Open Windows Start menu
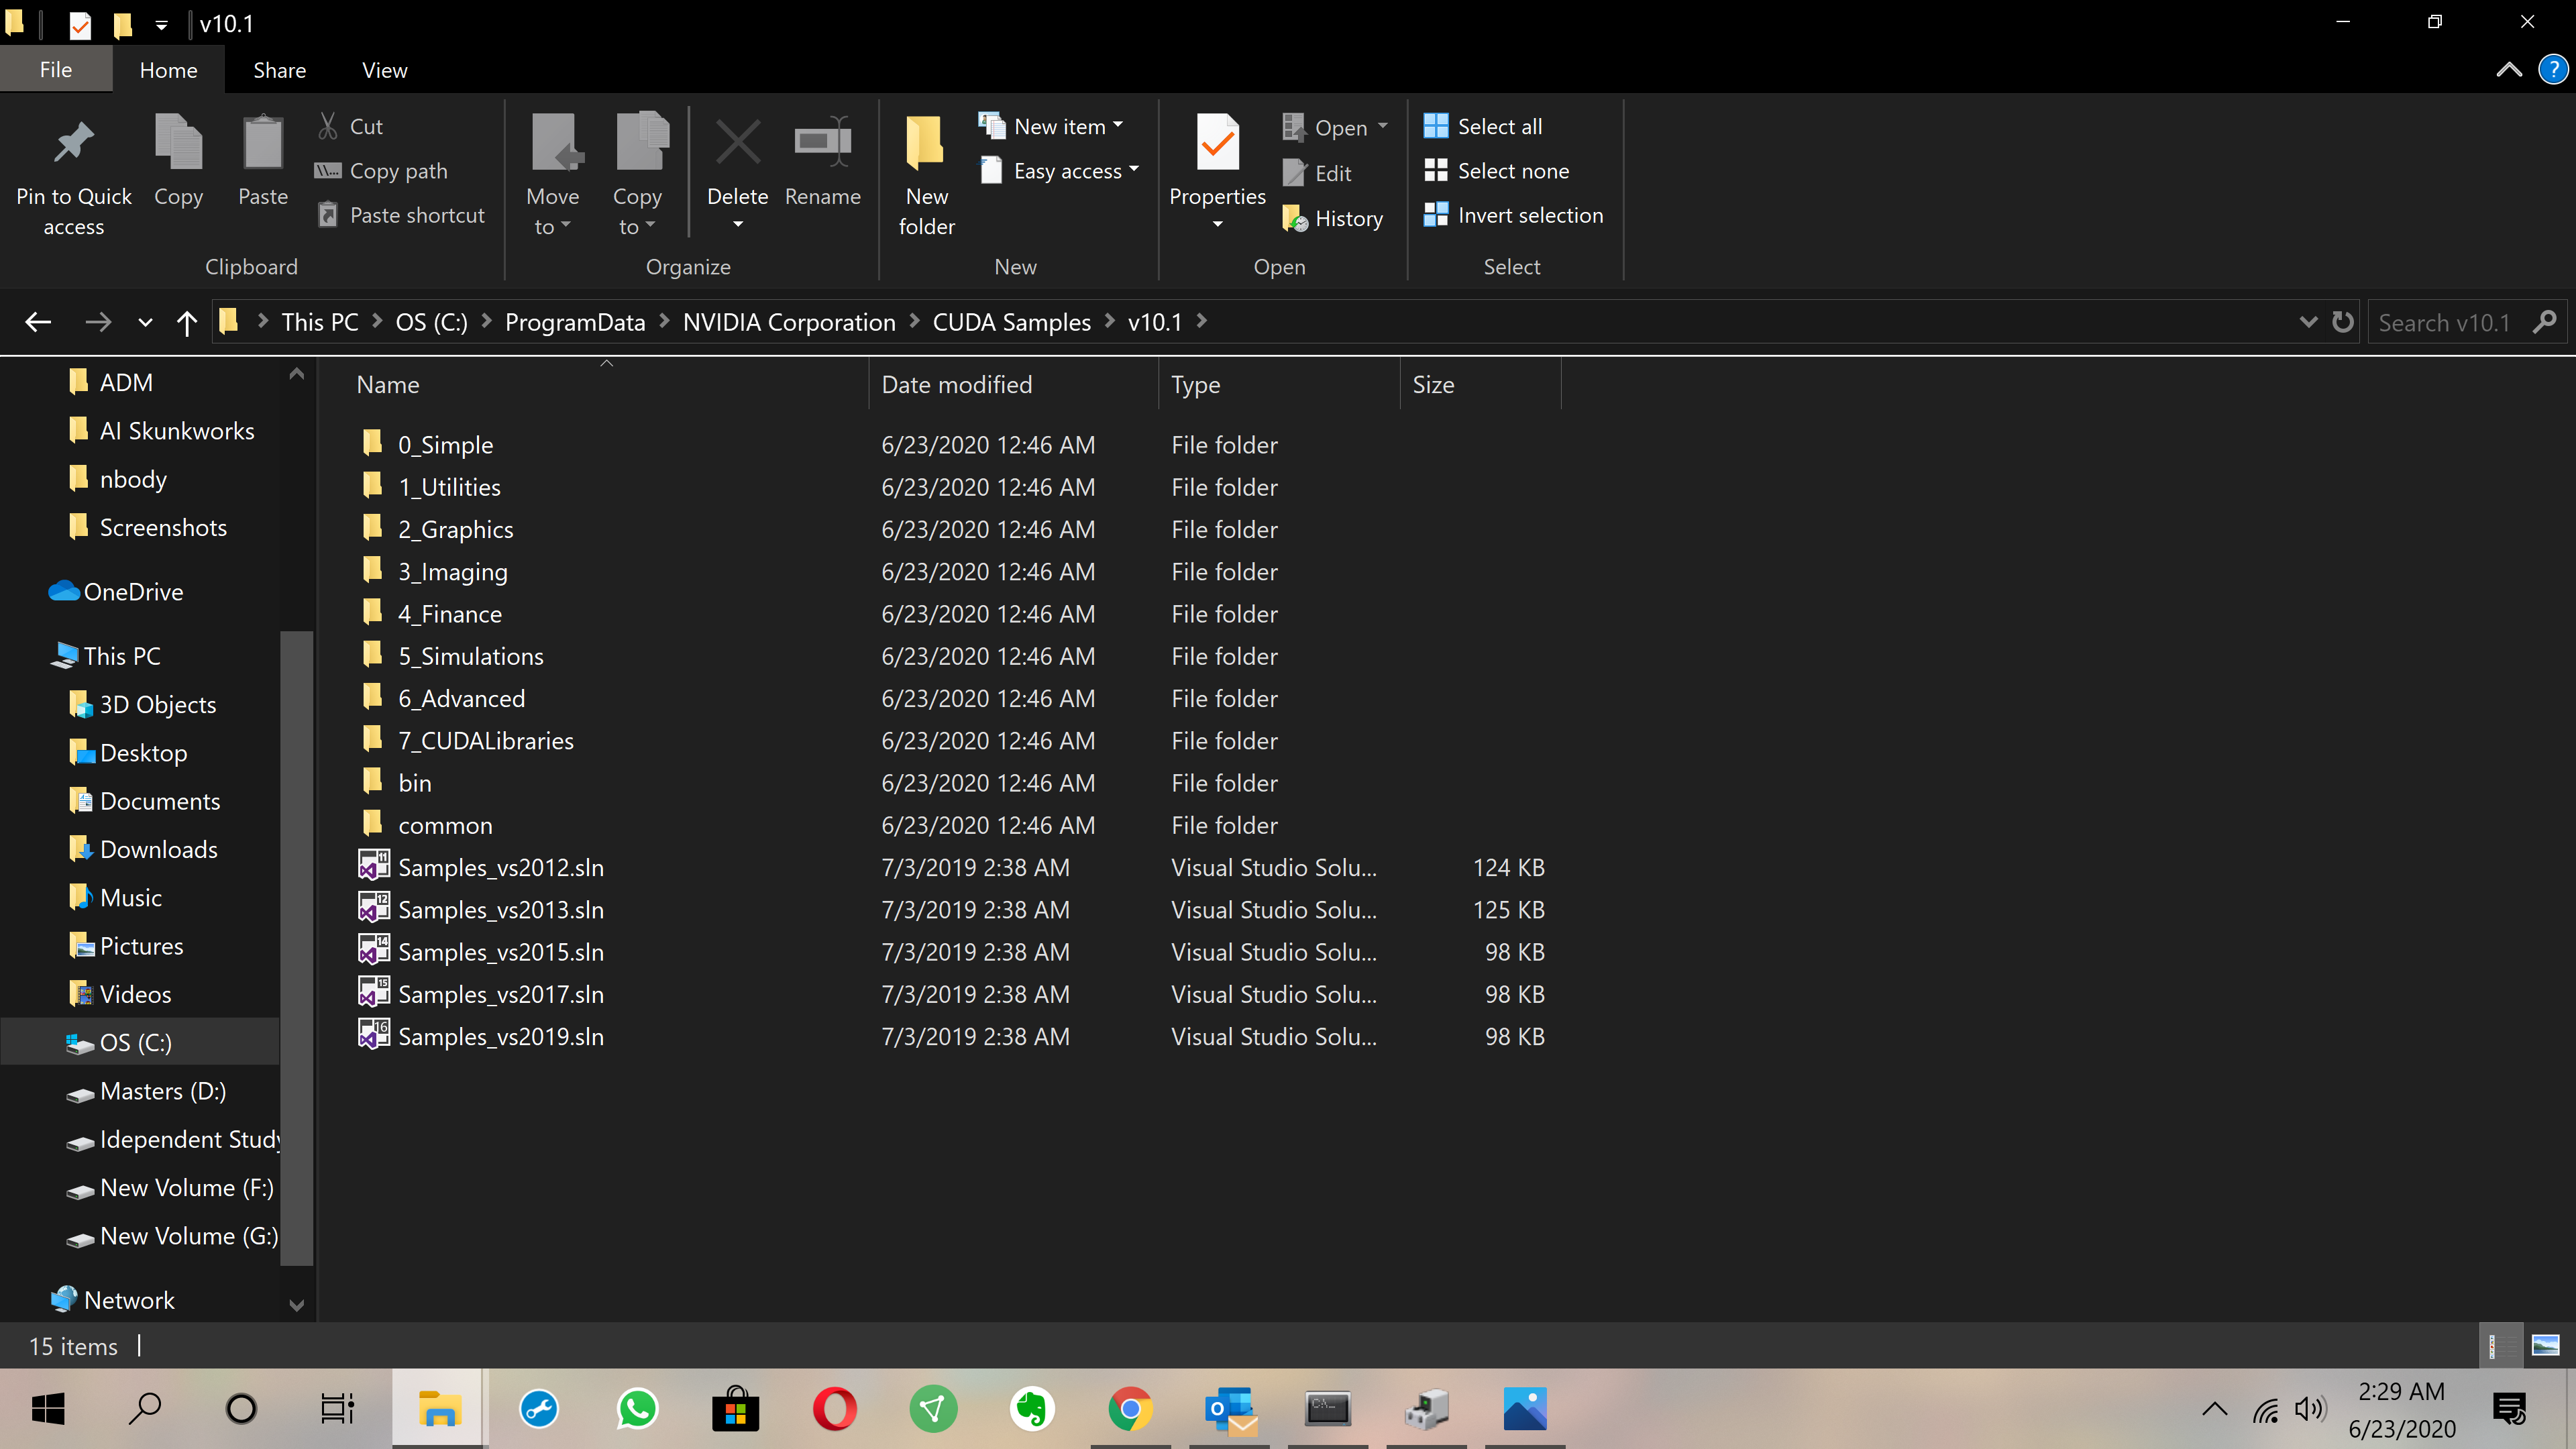This screenshot has height=1449, width=2576. (x=48, y=1409)
